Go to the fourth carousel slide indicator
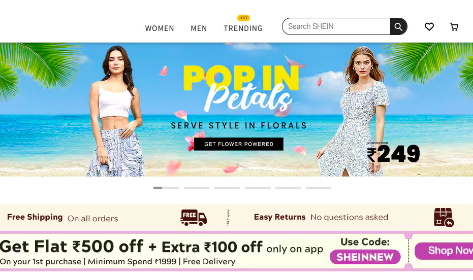 (258, 188)
